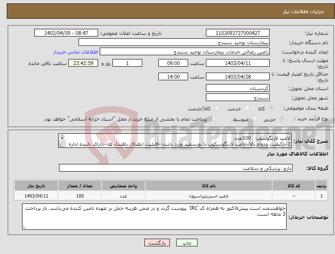Click need date cell 1403/04/11

36,196
